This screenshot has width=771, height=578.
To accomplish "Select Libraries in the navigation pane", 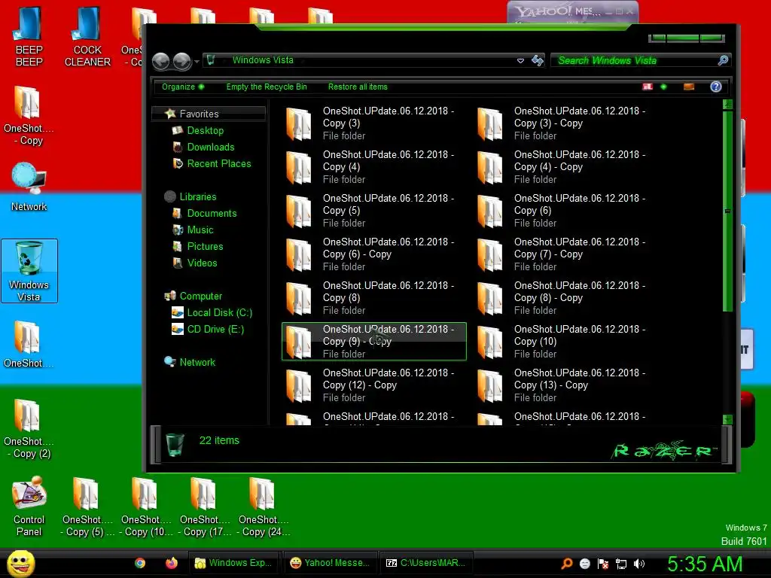I will (198, 196).
